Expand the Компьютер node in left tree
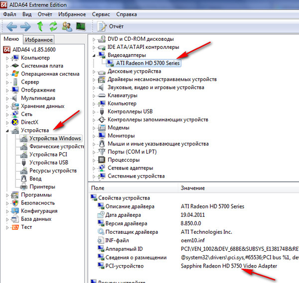Screen dimensions: 299x283 tap(7, 58)
